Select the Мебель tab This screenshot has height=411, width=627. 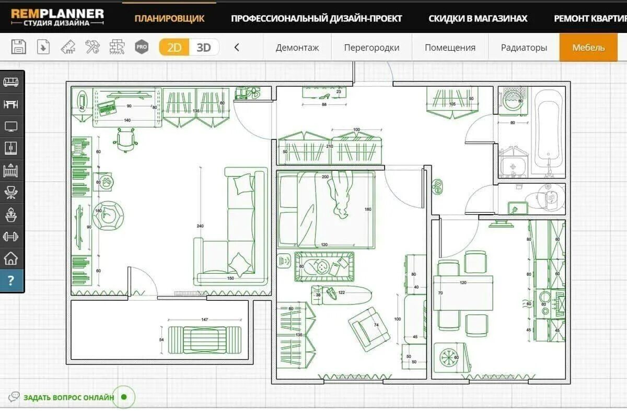pos(588,48)
